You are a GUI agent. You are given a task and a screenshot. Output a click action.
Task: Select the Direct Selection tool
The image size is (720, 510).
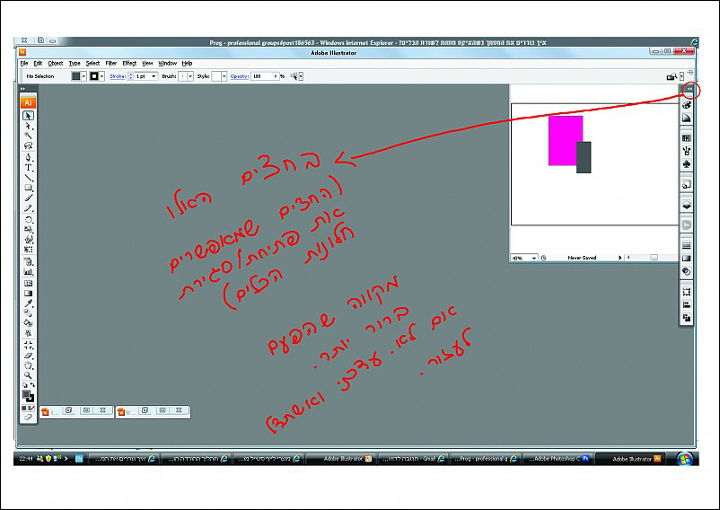pos(29,126)
